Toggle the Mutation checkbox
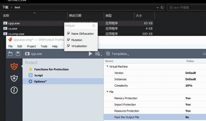This screenshot has height=121, width=206. (68, 40)
